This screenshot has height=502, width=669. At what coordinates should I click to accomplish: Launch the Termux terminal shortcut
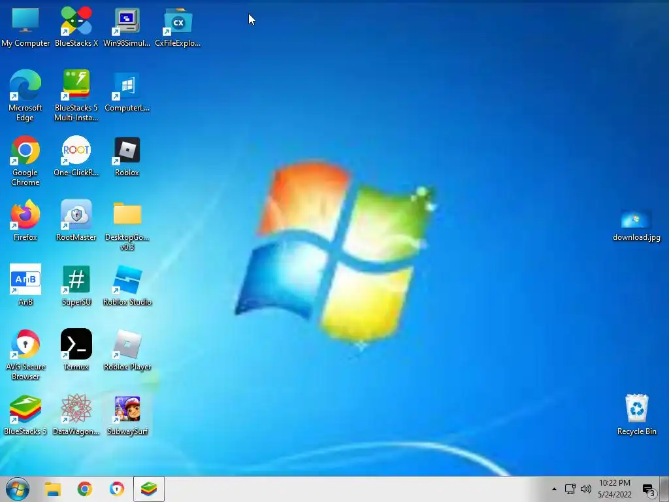(x=76, y=350)
